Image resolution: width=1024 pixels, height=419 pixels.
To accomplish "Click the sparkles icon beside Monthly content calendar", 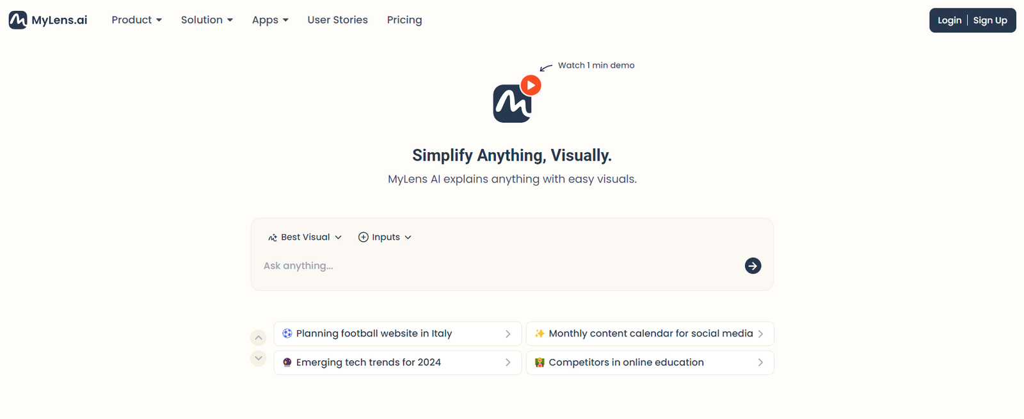I will point(540,333).
